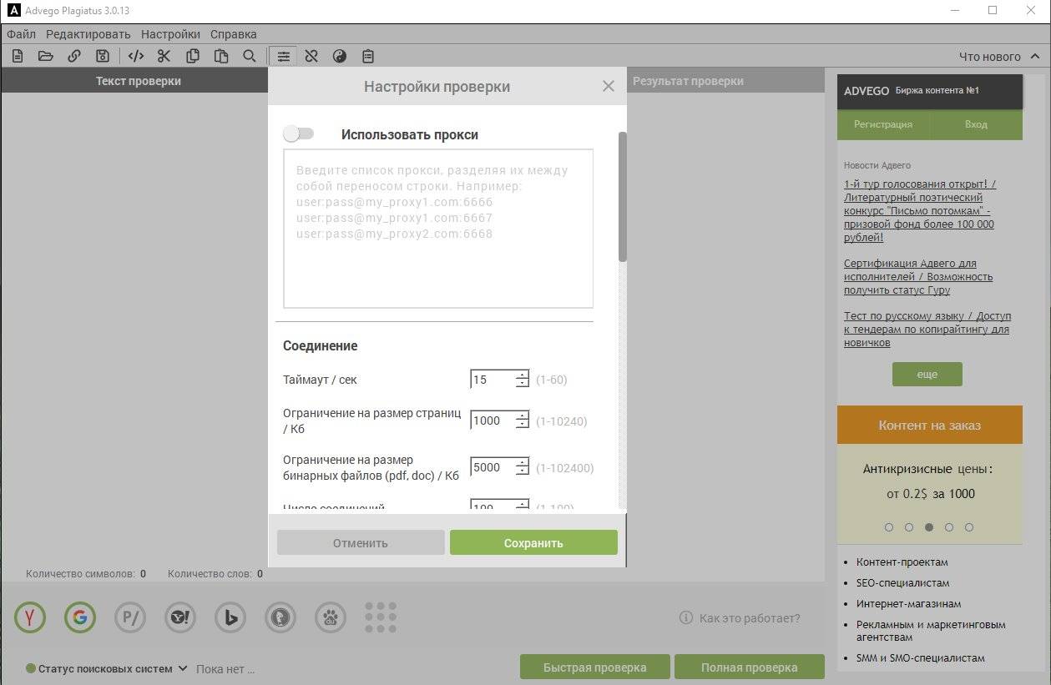Click the page size limit field 1000
The height and width of the screenshot is (685, 1051).
493,421
